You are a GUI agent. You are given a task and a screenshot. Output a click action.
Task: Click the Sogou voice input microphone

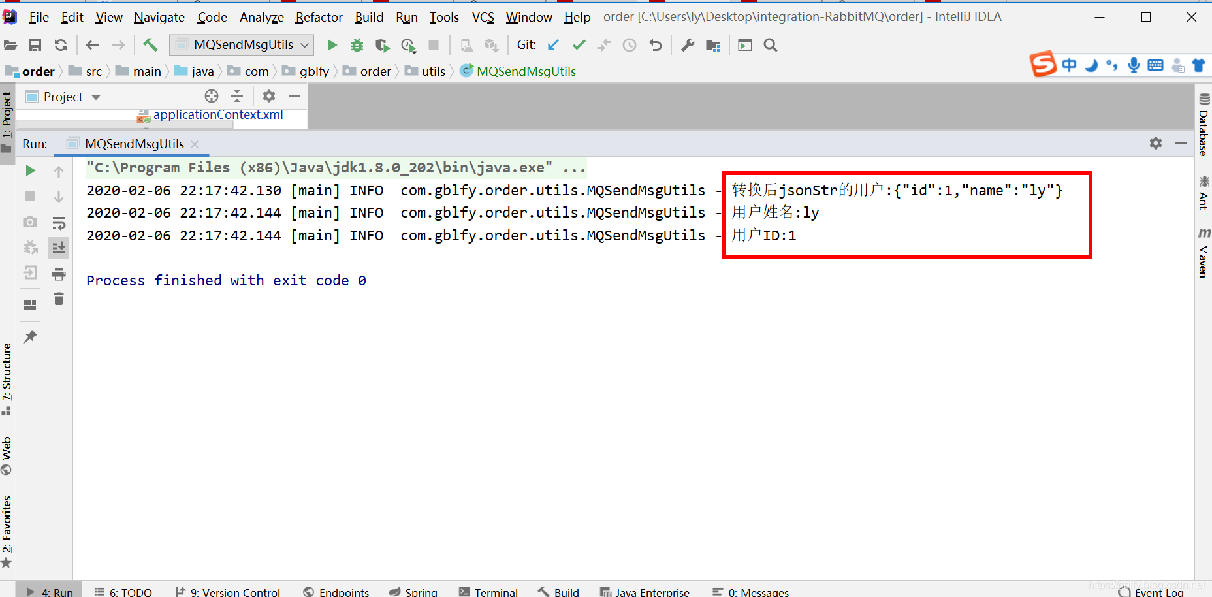click(x=1134, y=65)
